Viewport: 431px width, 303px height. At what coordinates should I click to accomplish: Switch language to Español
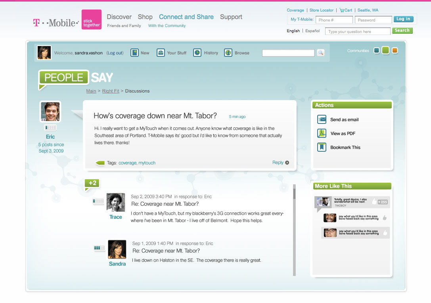(x=312, y=31)
